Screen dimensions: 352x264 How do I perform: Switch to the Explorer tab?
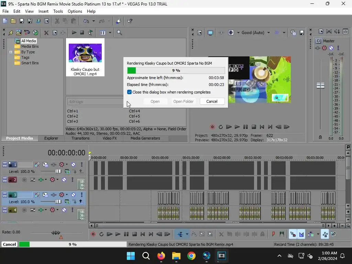pyautogui.click(x=51, y=138)
